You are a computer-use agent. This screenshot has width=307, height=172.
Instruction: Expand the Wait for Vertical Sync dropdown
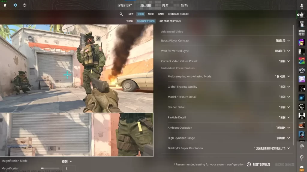pyautogui.click(x=282, y=51)
